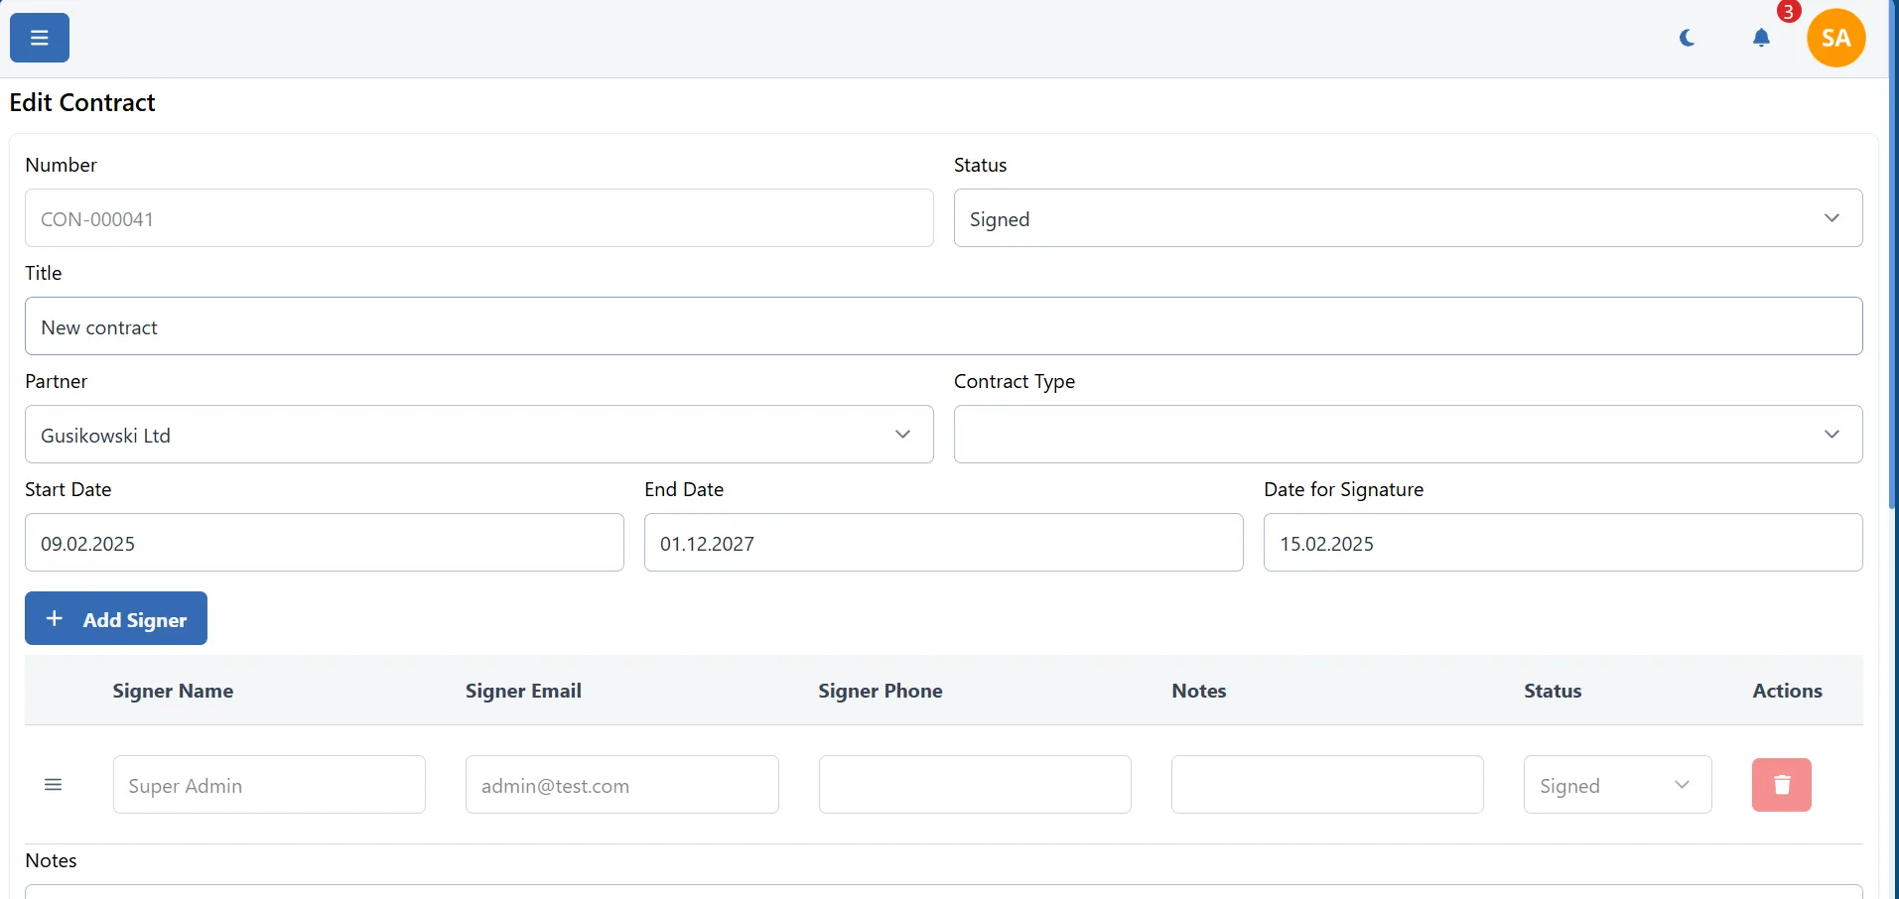1899x899 pixels.
Task: Toggle dark mode moon icon
Action: [1687, 38]
